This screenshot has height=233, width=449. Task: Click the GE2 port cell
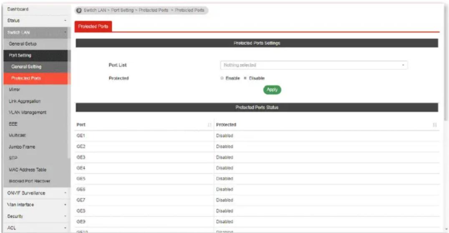[144, 147]
